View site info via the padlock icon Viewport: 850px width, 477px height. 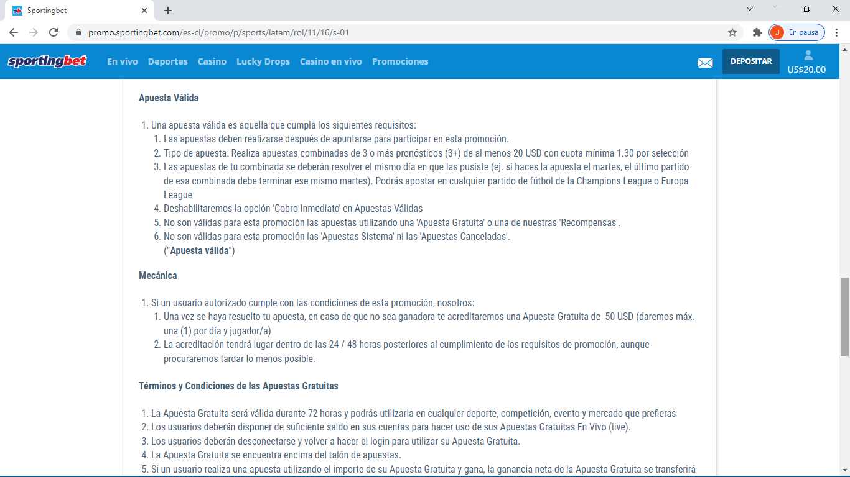tap(78, 32)
